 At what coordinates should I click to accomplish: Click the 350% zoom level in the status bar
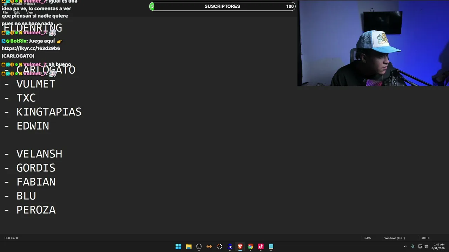(x=367, y=238)
